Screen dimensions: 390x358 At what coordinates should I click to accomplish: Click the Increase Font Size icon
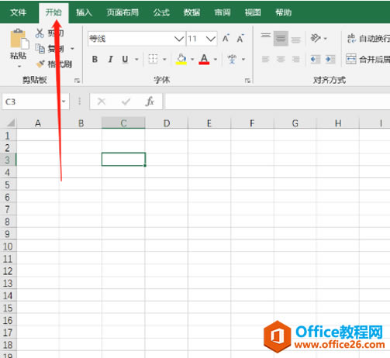(226, 38)
